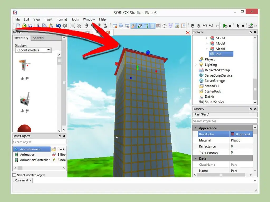
Task: Click the Copy icon in the toolbar
Action: (45, 26)
